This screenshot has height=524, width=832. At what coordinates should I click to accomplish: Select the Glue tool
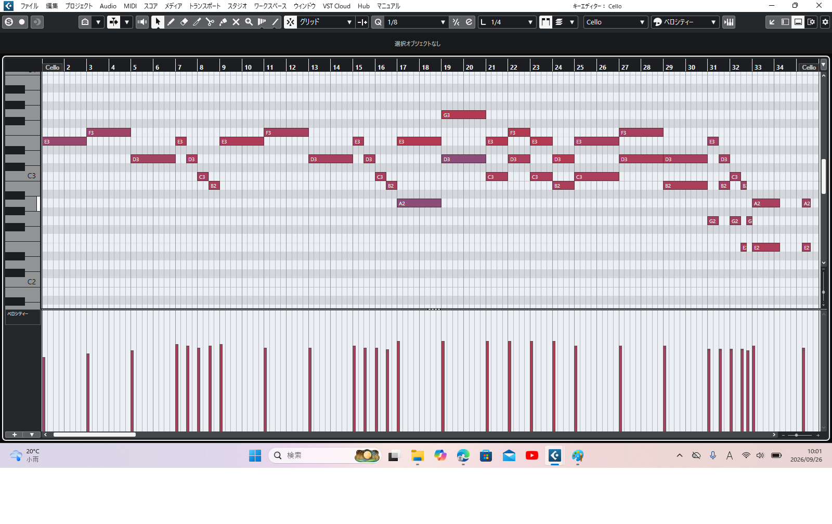[x=223, y=22]
